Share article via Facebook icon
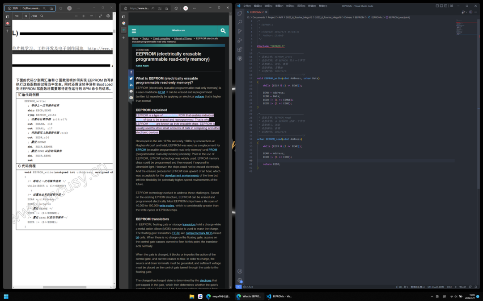 pos(131,72)
